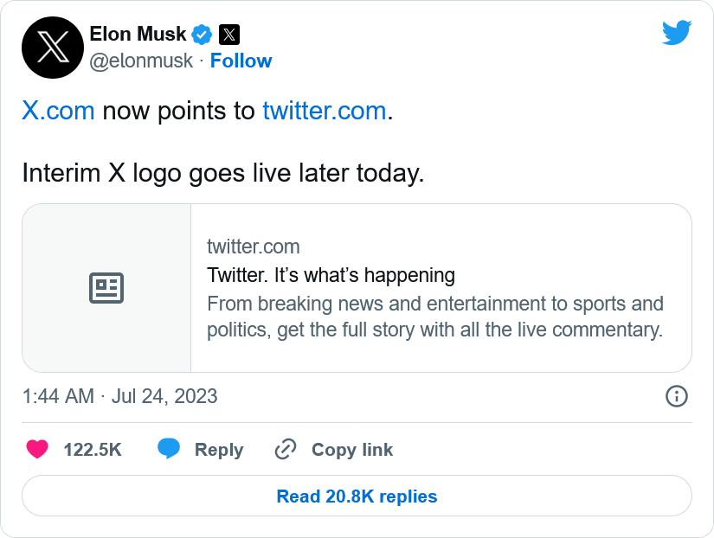Click the chain link copy icon
The height and width of the screenshot is (538, 714).
click(x=285, y=450)
